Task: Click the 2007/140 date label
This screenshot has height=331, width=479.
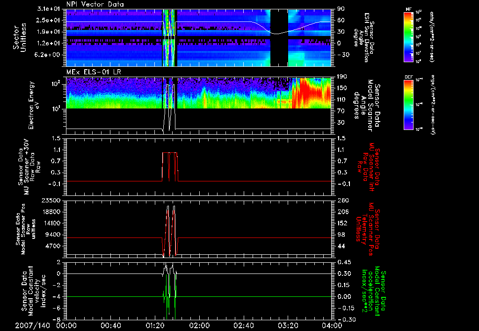Action: pyautogui.click(x=32, y=325)
